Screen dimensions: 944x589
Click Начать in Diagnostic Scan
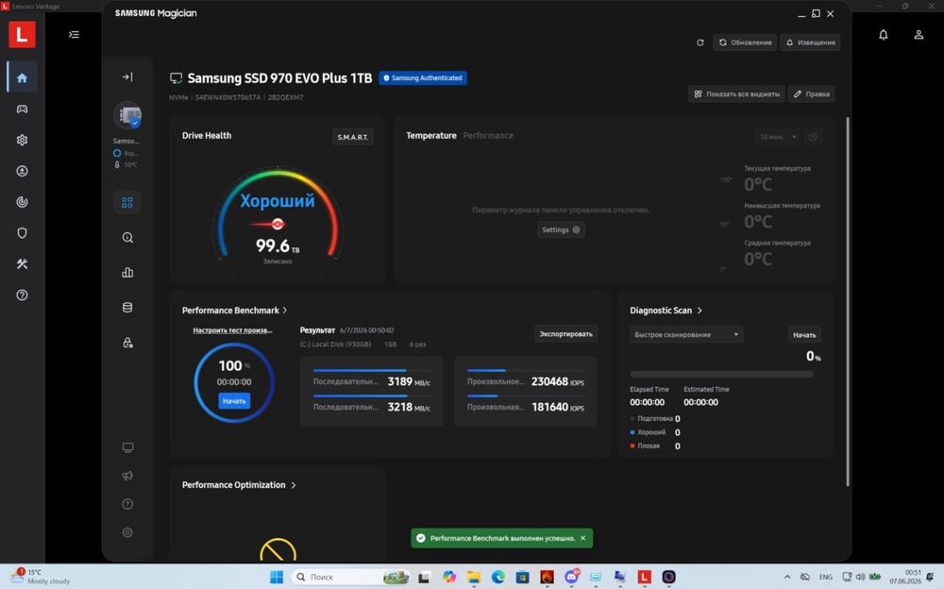point(804,335)
